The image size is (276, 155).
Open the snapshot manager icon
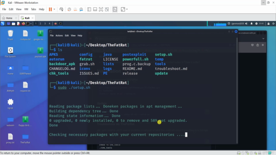point(81,9)
